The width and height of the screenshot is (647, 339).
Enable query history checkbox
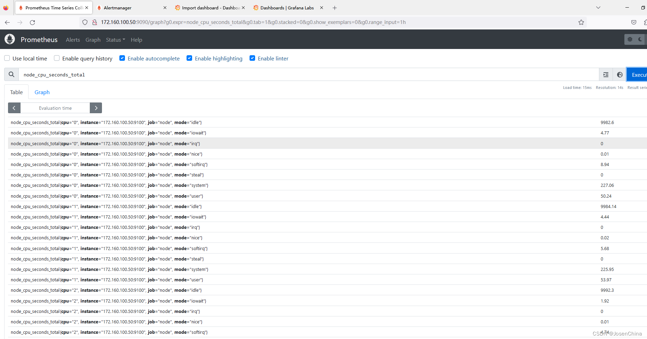pos(57,58)
